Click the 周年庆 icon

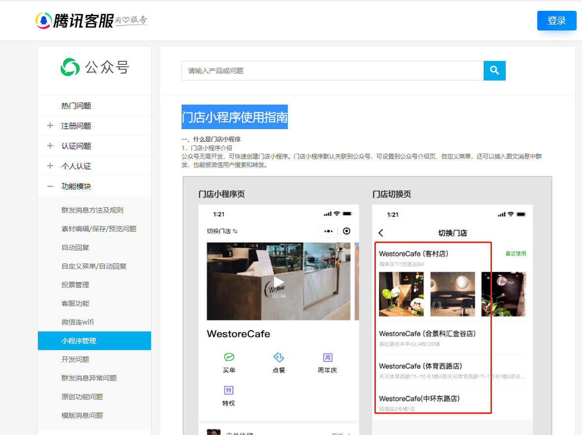point(327,357)
